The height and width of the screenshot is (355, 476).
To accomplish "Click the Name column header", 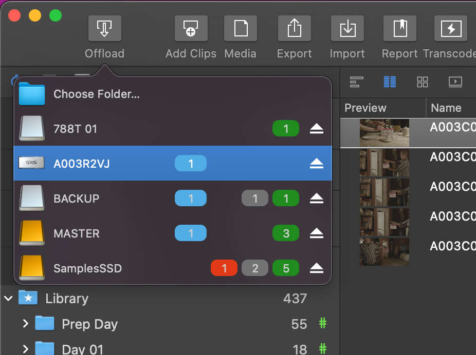I will pyautogui.click(x=446, y=108).
